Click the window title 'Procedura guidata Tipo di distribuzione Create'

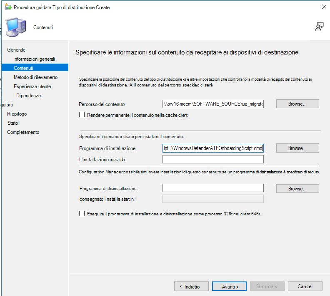(x=62, y=7)
